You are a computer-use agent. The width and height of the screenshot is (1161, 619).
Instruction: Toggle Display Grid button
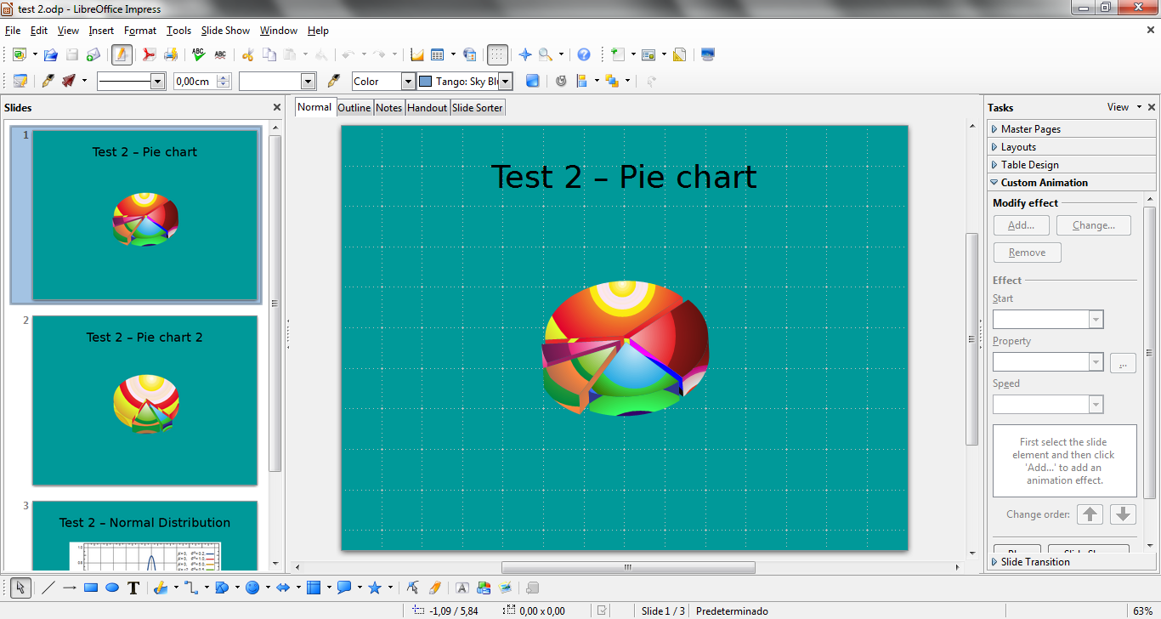(498, 54)
